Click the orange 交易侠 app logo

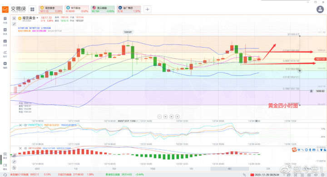(5, 9)
